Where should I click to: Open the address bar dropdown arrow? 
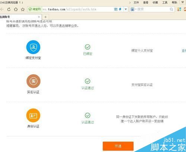[x=126, y=9]
